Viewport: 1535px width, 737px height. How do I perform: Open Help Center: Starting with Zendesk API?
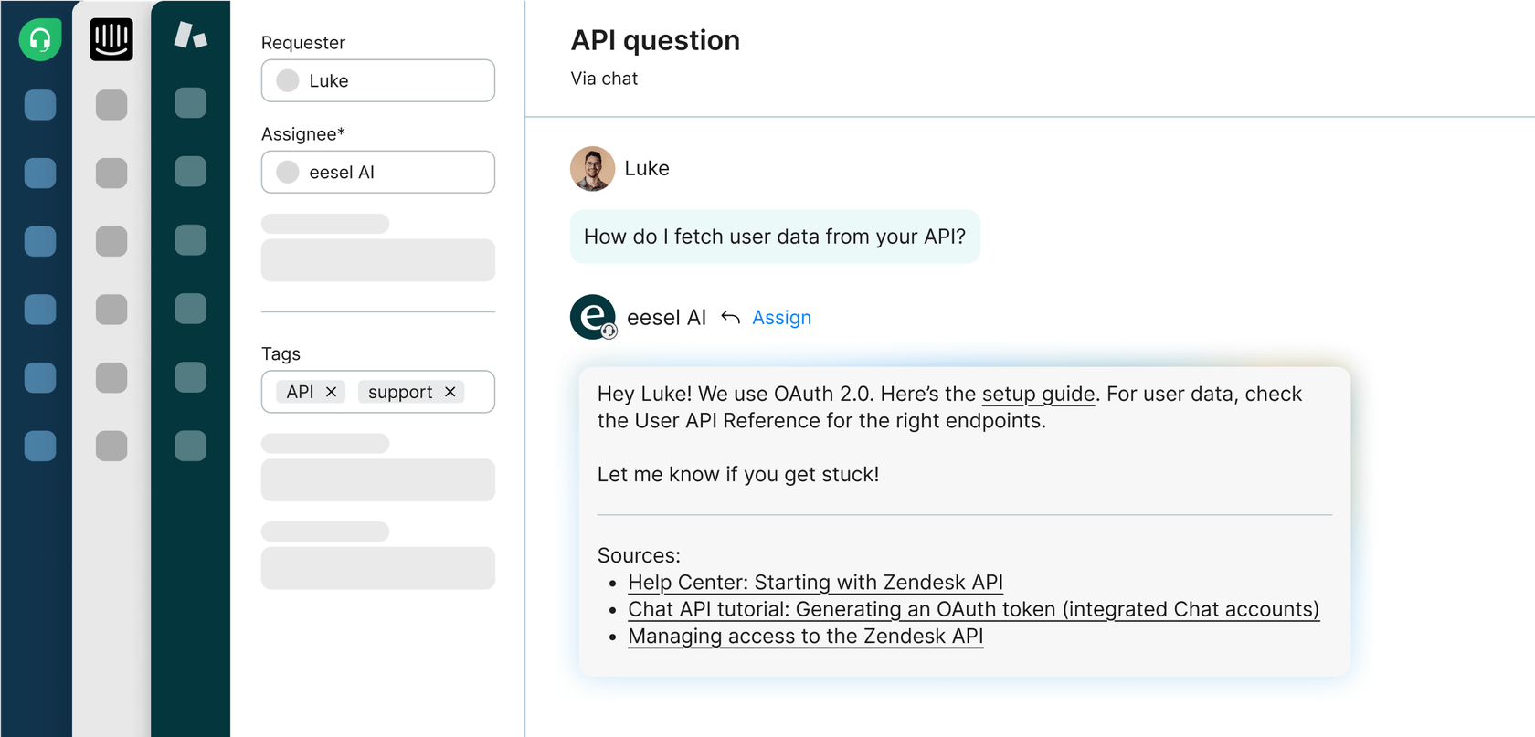[815, 583]
